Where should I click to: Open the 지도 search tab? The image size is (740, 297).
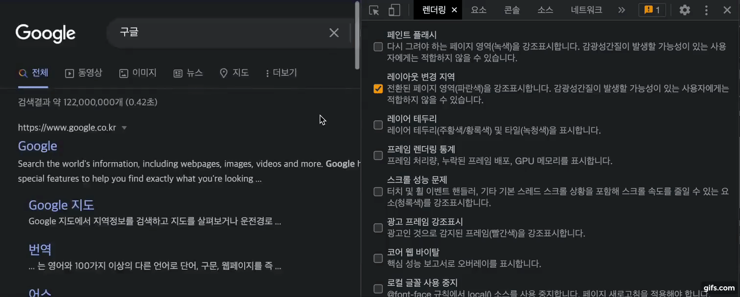tap(234, 73)
